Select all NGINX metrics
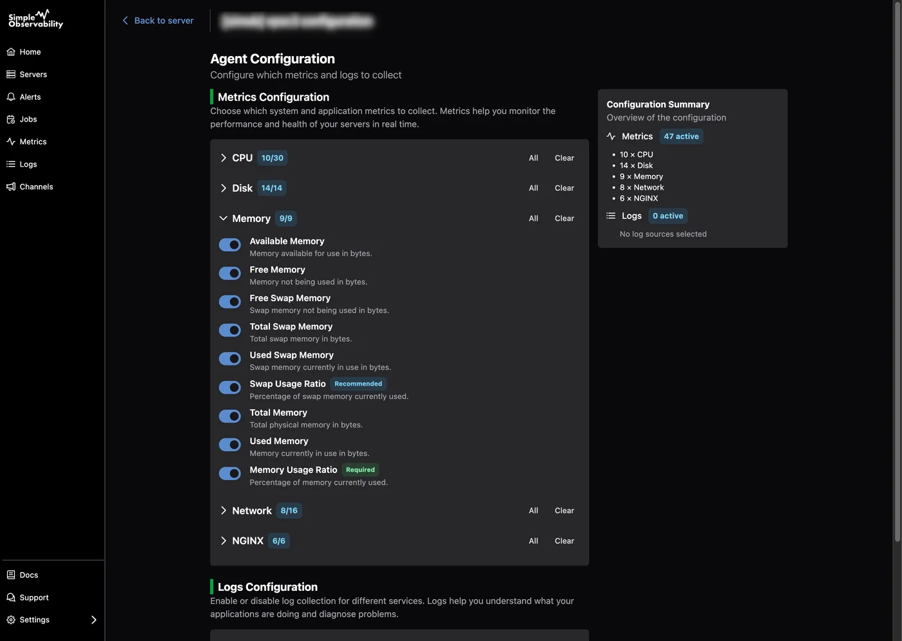 point(533,541)
